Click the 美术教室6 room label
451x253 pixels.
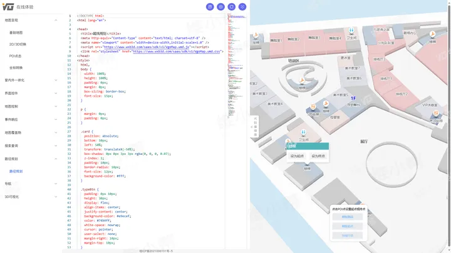(x=355, y=78)
